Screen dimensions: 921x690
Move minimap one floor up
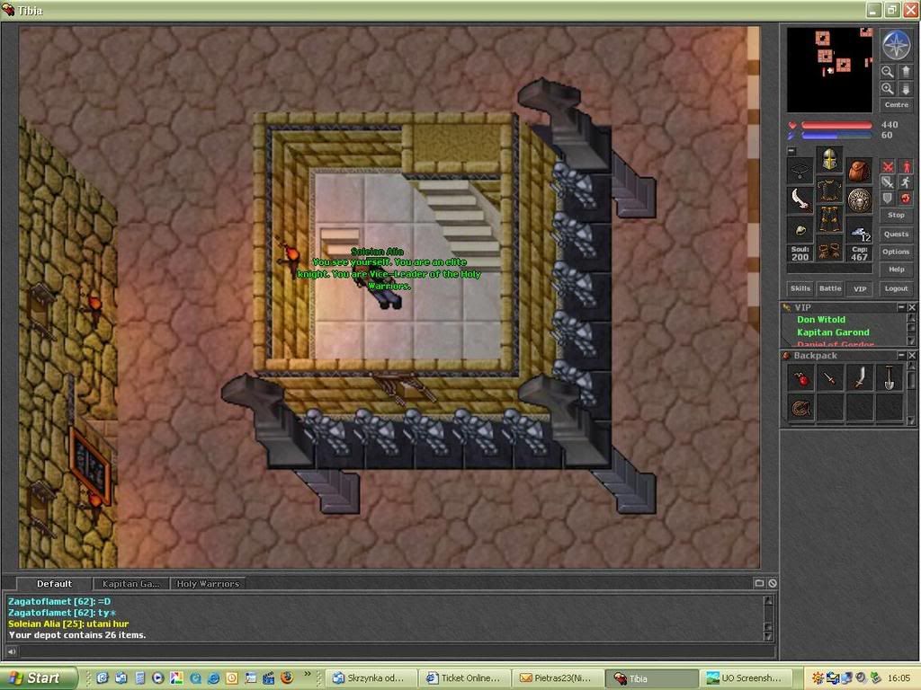coord(905,72)
